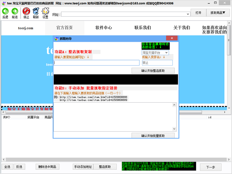Click the links text area scroll-down arrow

[x=174, y=129]
